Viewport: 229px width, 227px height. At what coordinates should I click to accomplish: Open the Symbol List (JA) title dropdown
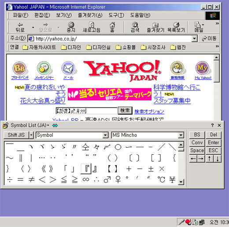(48, 125)
